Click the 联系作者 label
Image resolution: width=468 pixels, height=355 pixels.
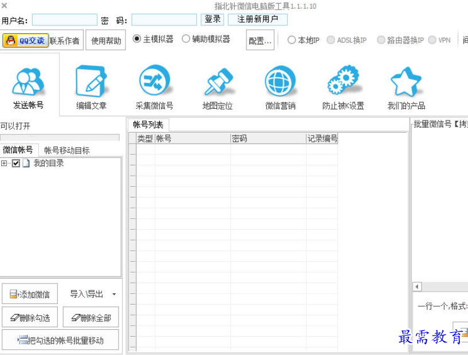[x=65, y=41]
